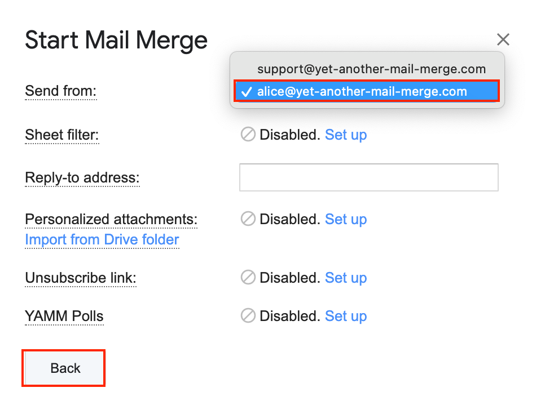Viewport: 545px width, 410px height.
Task: Click the YAMM Polls label
Action: [x=64, y=316]
